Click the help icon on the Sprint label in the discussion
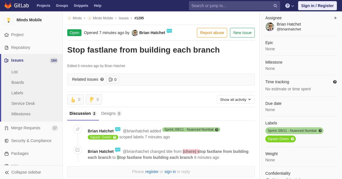This screenshot has width=342, height=179. (x=217, y=130)
